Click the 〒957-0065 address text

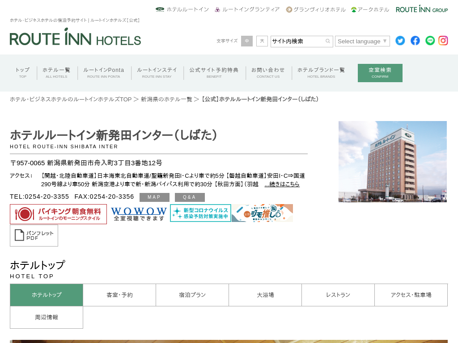click(86, 163)
